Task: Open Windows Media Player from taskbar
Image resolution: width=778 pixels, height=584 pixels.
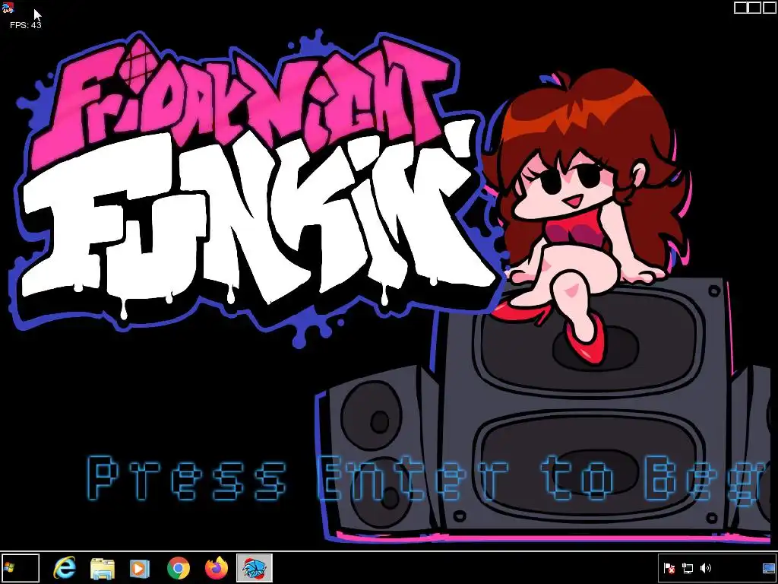Action: pyautogui.click(x=140, y=569)
